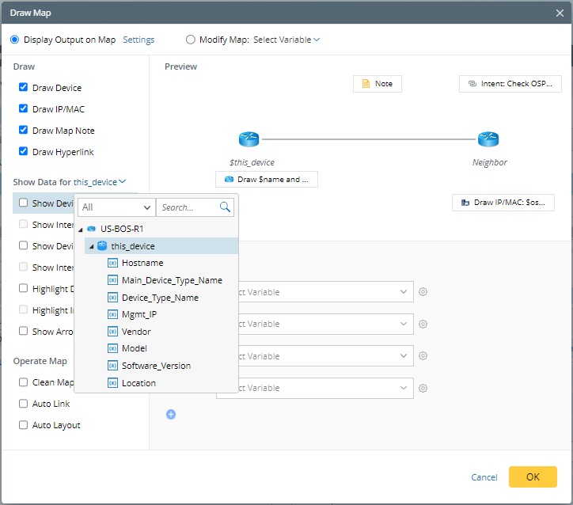Click the gear icon beside last variable dropdown
The image size is (573, 505).
423,388
